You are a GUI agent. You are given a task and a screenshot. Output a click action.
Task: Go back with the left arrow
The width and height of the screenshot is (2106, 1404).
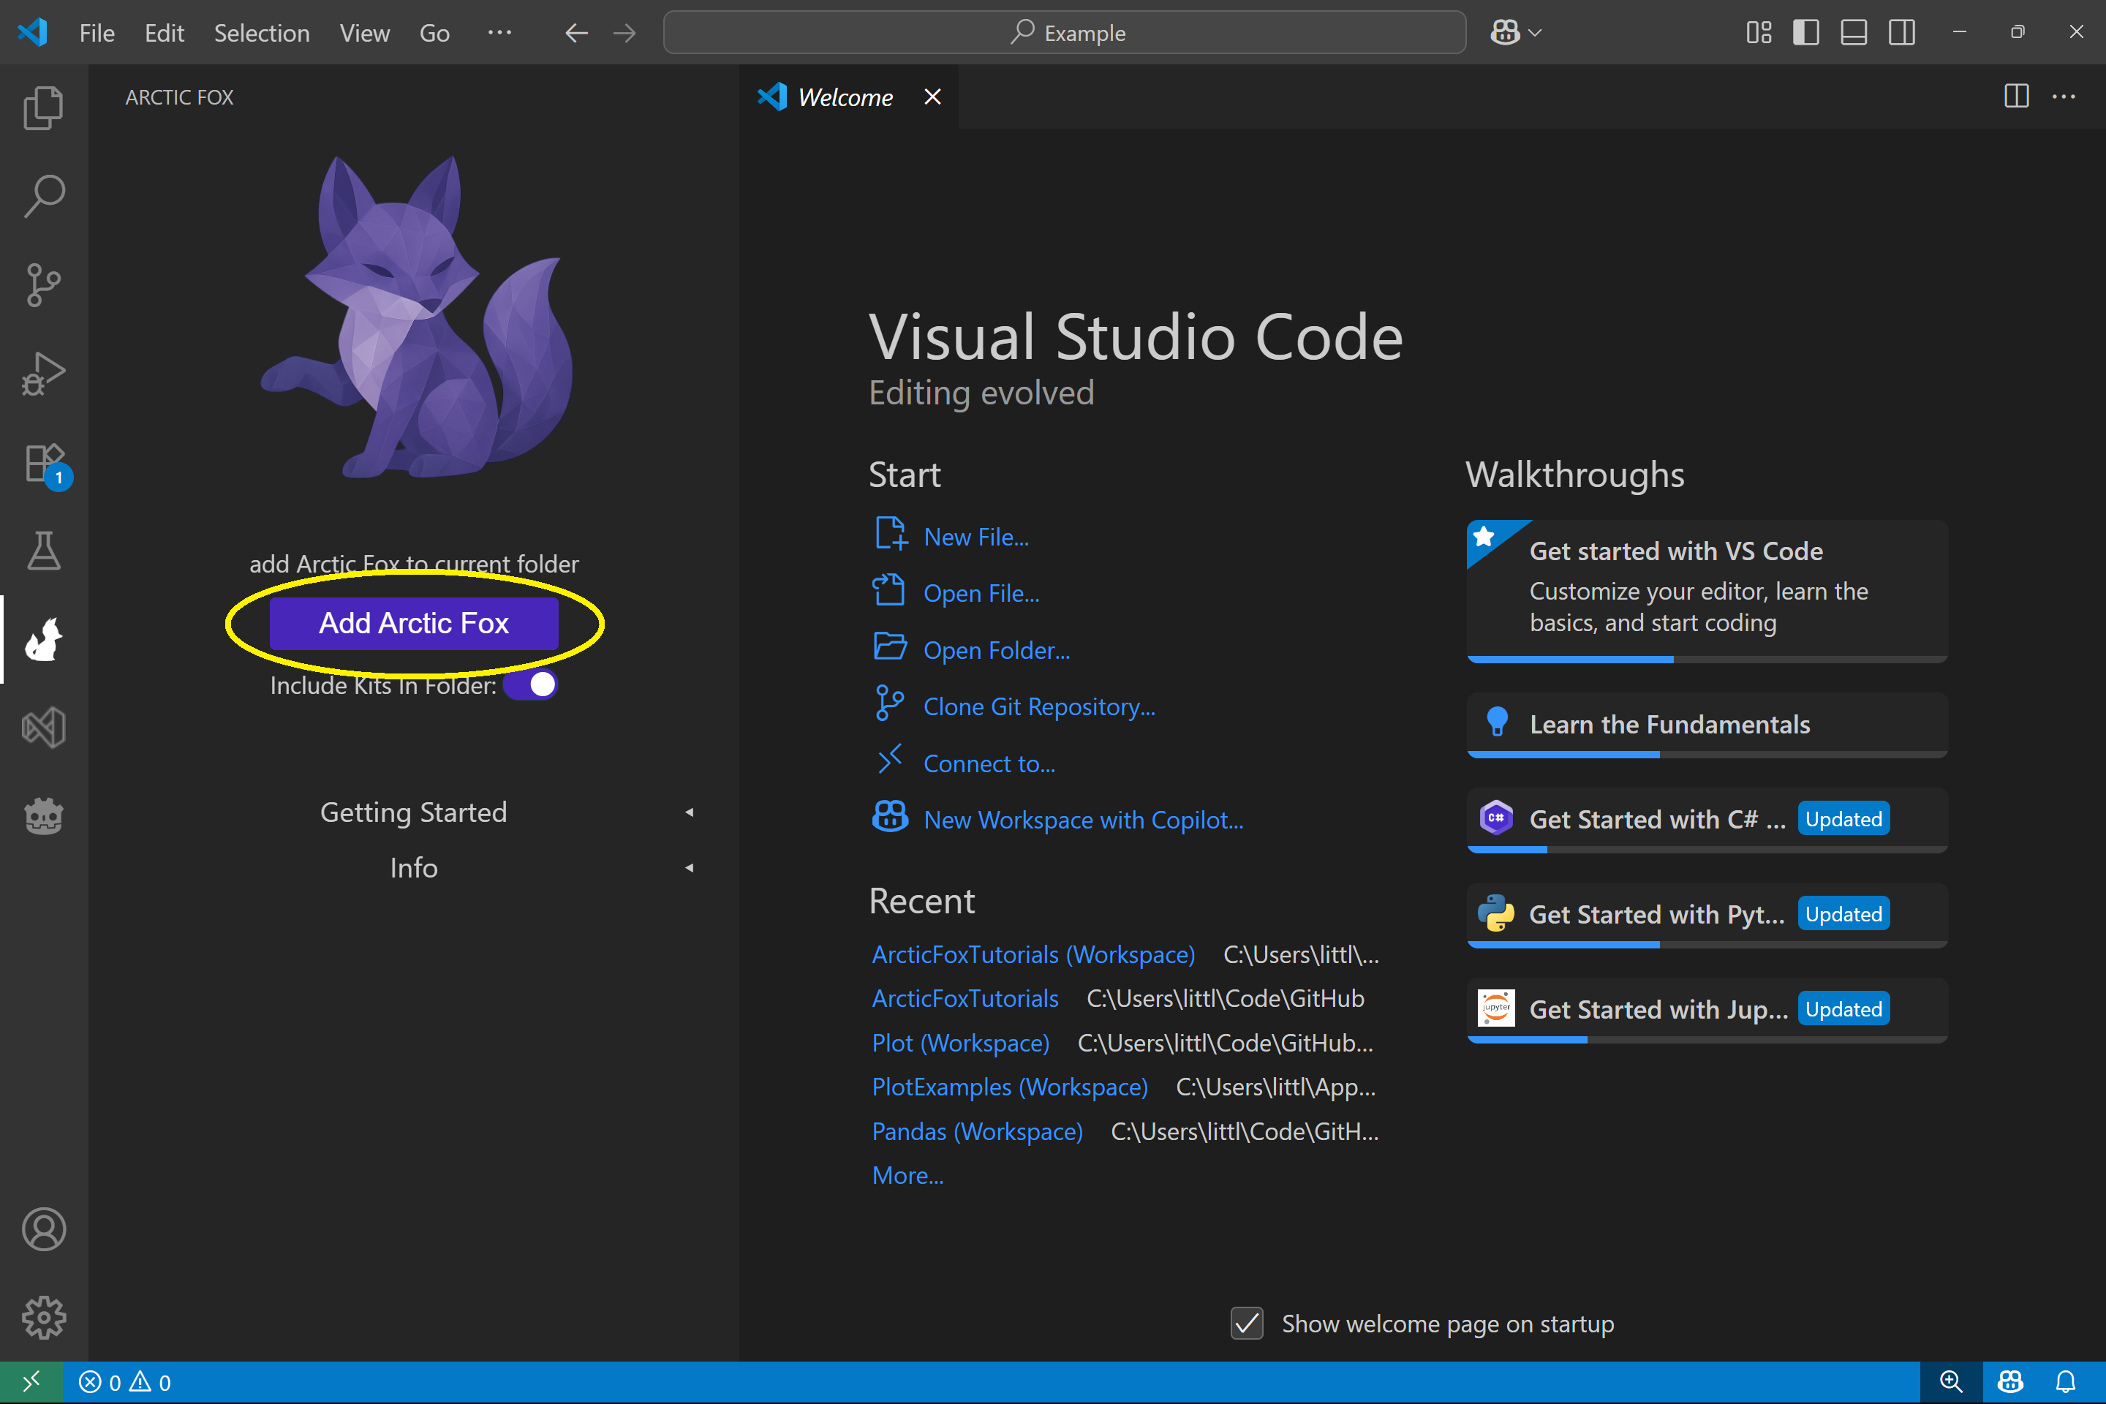click(577, 33)
